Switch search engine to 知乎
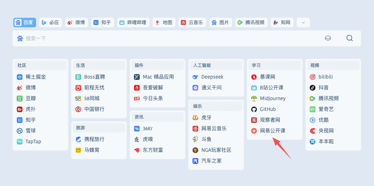Viewport: 374px width, 186px height. pyautogui.click(x=103, y=22)
